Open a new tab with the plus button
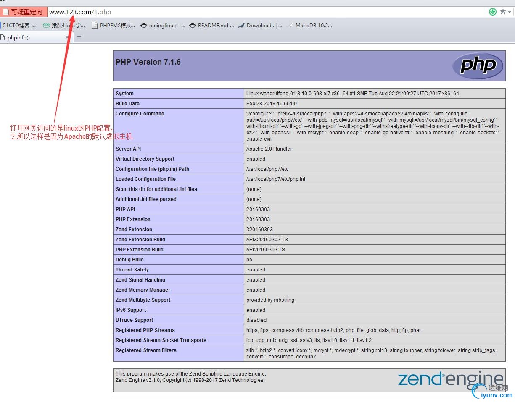This screenshot has width=515, height=402. tap(79, 37)
